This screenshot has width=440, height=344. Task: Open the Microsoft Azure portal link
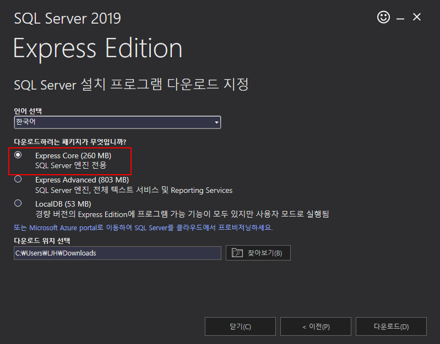tap(143, 228)
